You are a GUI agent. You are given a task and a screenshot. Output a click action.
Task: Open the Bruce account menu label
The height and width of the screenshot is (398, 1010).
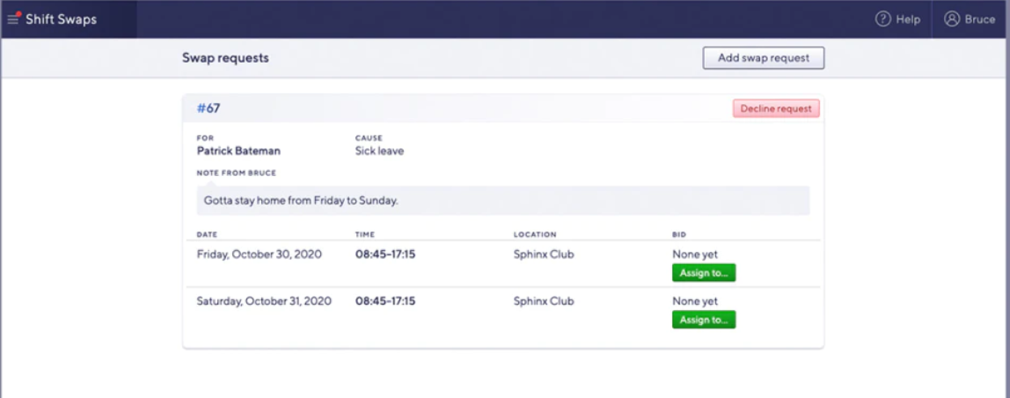point(980,19)
